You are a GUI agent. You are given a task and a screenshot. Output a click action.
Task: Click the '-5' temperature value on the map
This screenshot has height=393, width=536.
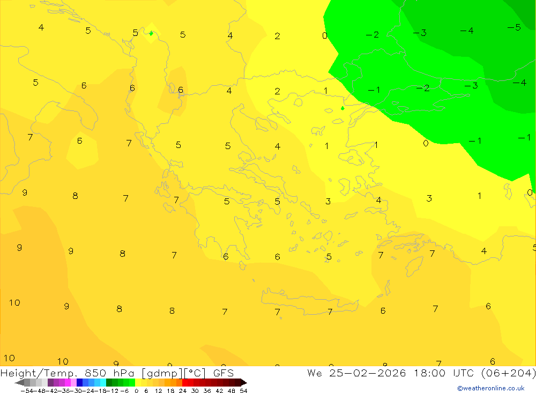pyautogui.click(x=514, y=27)
